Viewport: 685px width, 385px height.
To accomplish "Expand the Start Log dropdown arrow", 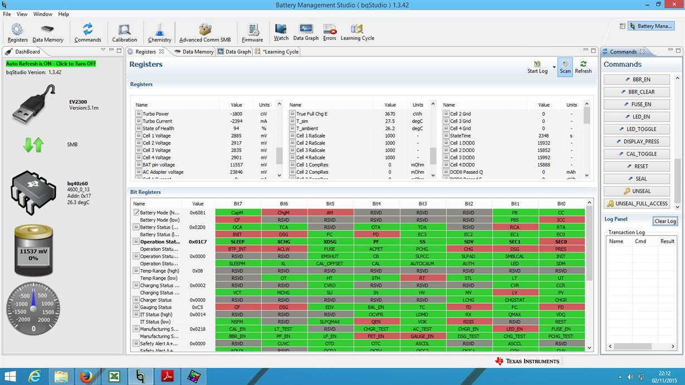I will point(554,67).
